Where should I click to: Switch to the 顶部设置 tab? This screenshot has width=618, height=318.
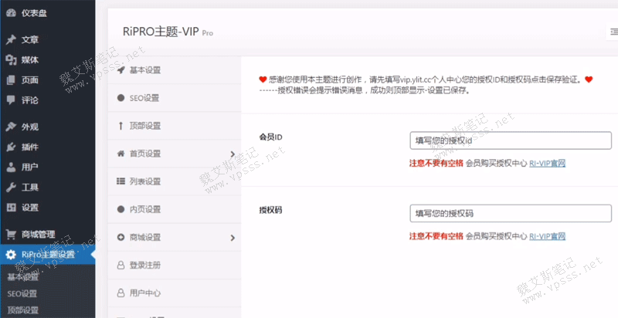pyautogui.click(x=175, y=126)
